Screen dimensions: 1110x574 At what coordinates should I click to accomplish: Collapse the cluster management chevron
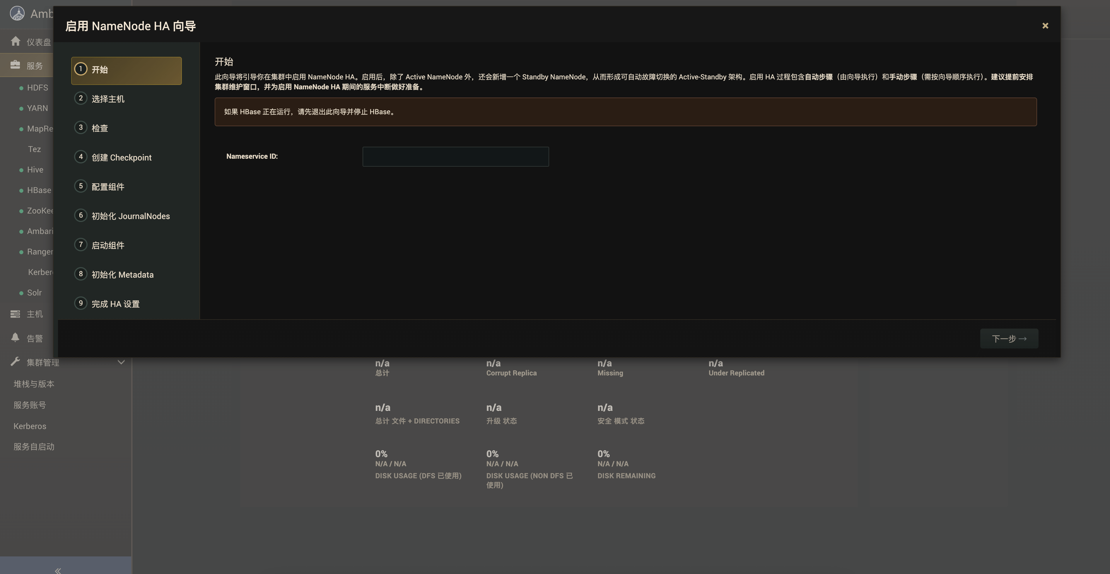121,363
